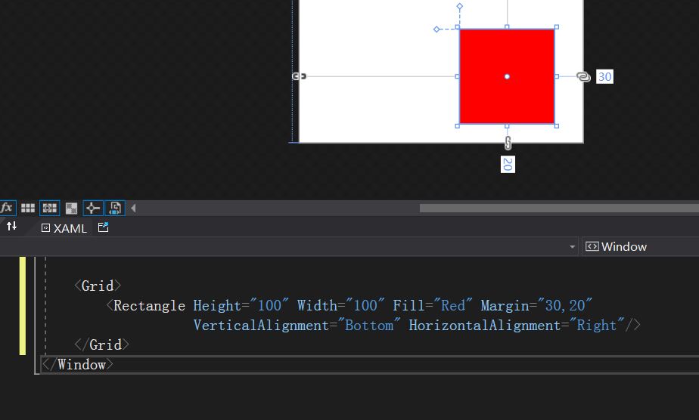This screenshot has height=420, width=699.
Task: Pop out the XAML pane icon
Action: pyautogui.click(x=103, y=227)
